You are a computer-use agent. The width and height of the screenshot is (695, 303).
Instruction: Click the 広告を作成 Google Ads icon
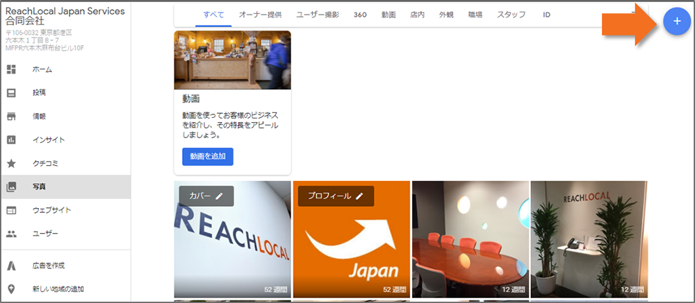[12, 266]
